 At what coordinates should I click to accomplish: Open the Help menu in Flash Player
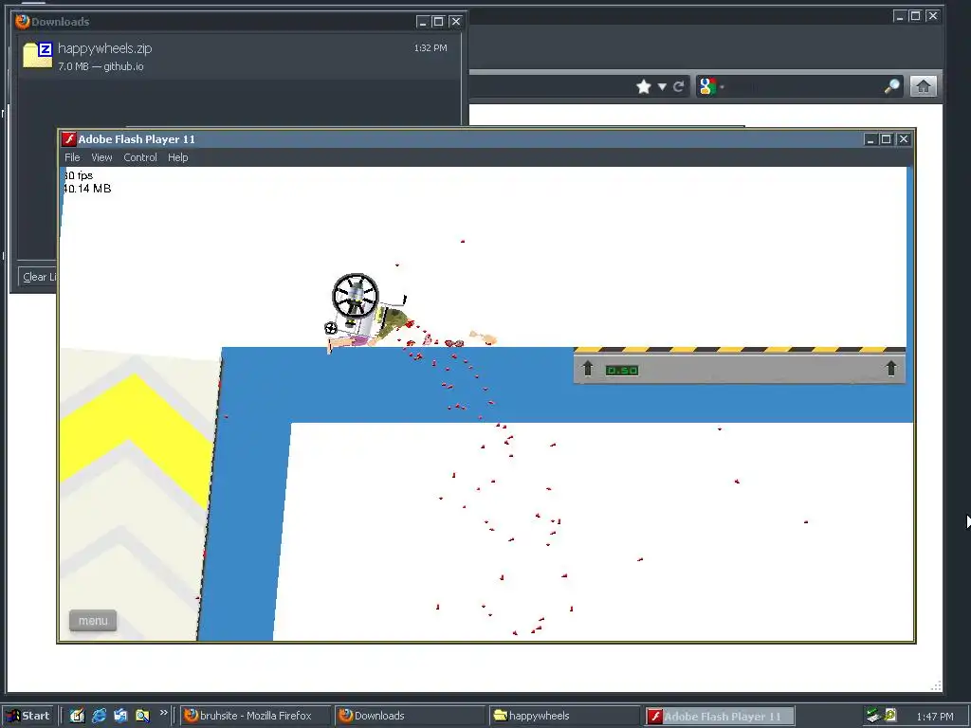177,157
